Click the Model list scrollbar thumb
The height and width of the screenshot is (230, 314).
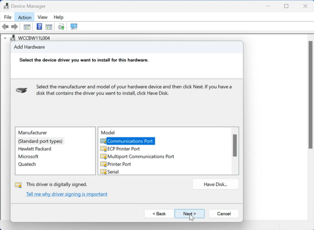tap(235, 145)
